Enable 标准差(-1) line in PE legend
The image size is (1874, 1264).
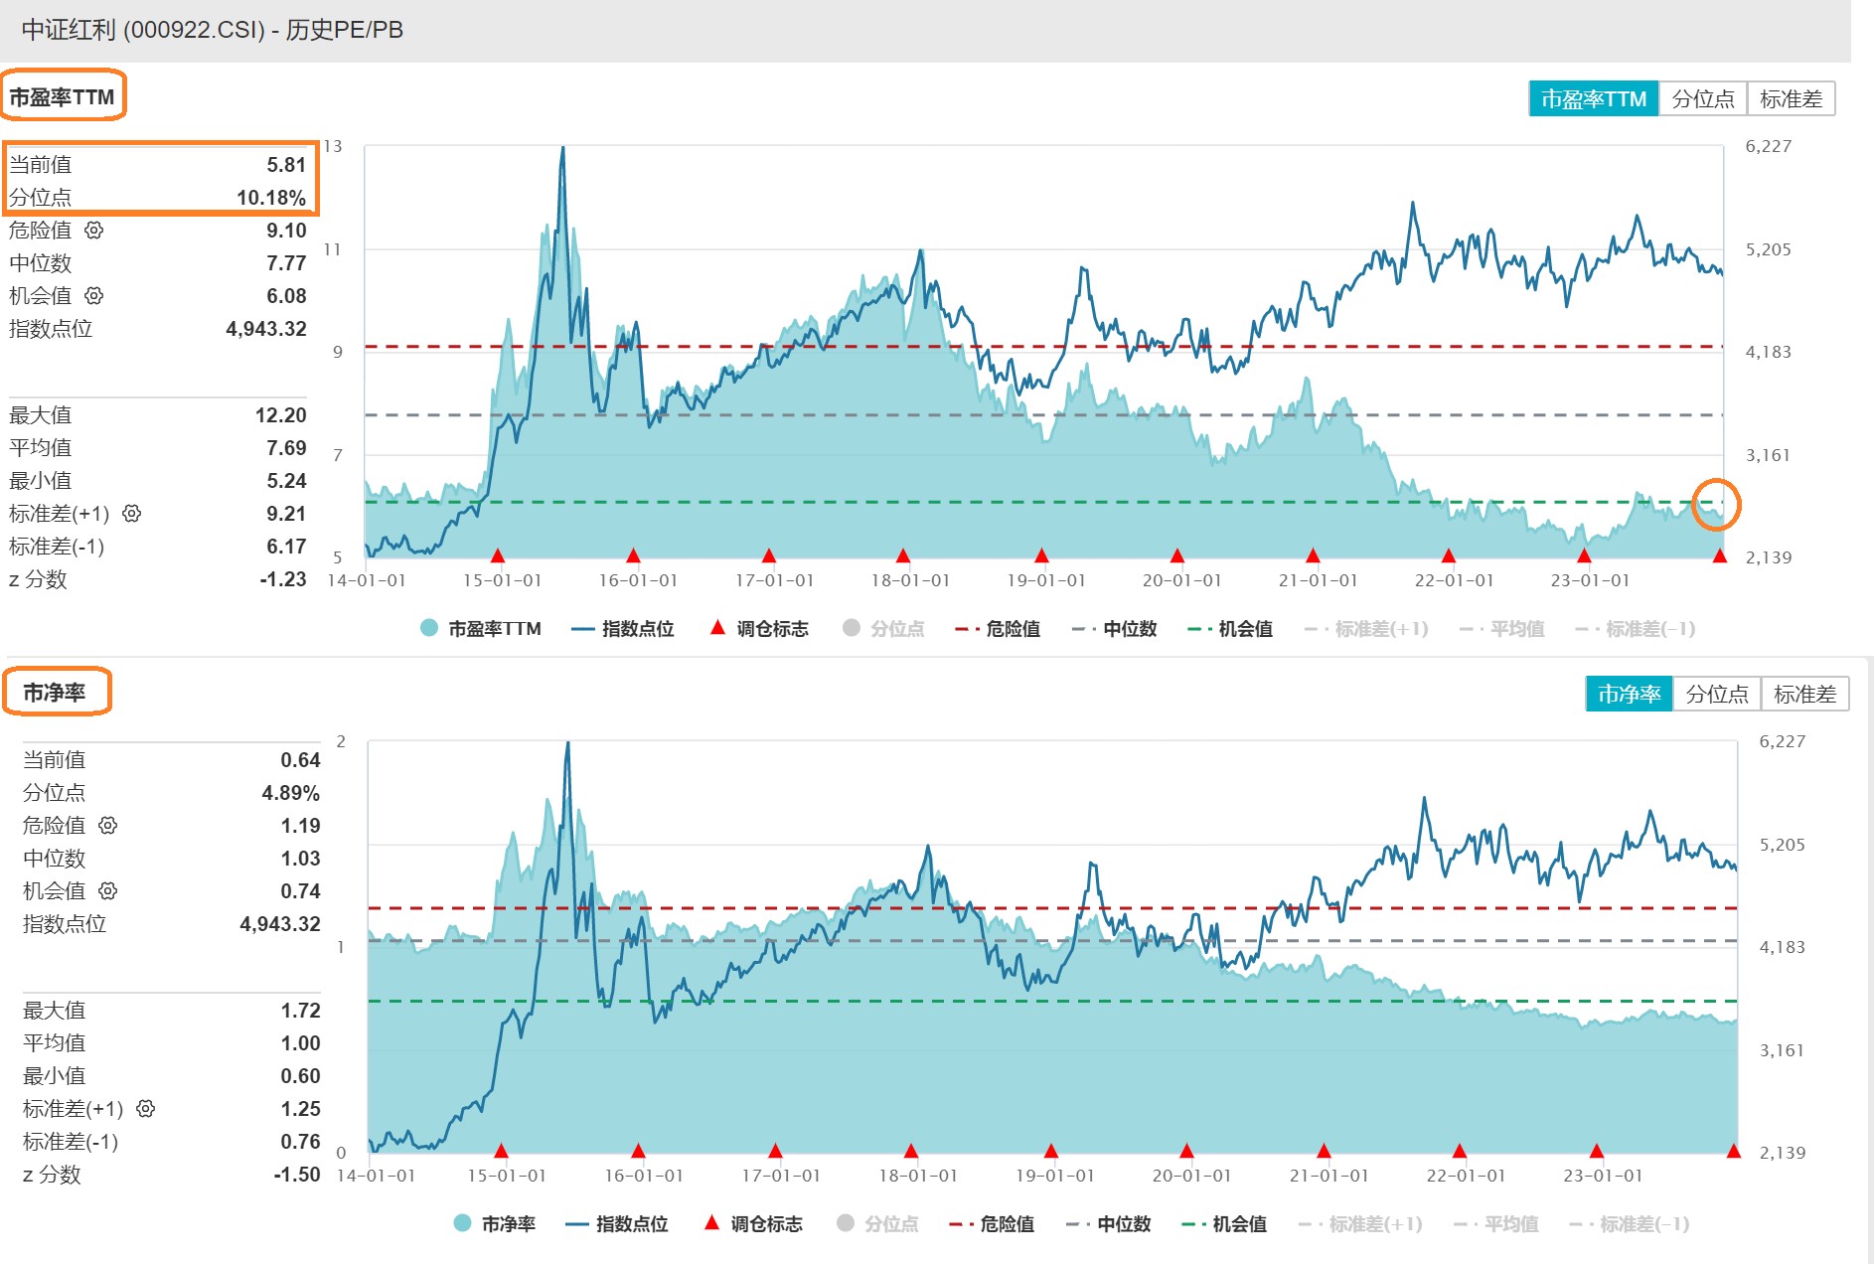[x=1636, y=629]
